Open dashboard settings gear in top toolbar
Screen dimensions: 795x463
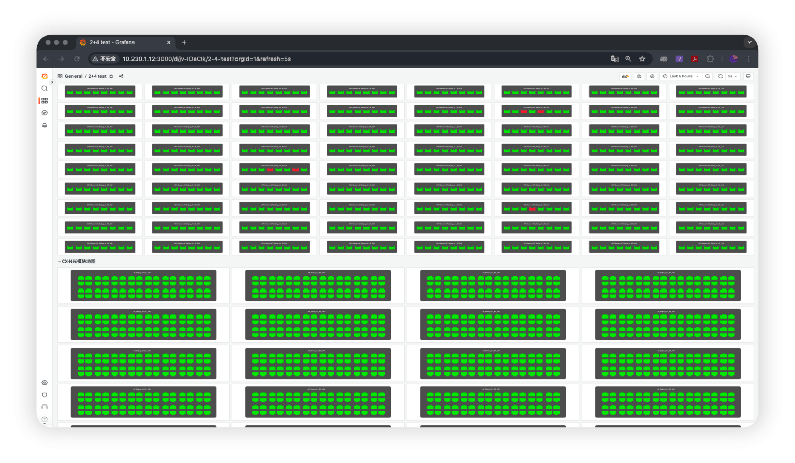pyautogui.click(x=652, y=76)
